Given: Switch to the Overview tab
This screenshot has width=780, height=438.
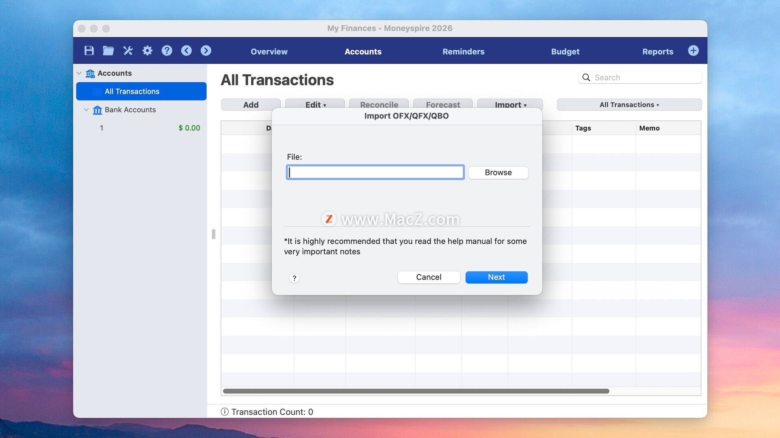Looking at the screenshot, I should coord(269,52).
